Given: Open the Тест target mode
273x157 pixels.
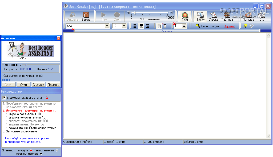Looking at the screenshot, I should point(185,16).
